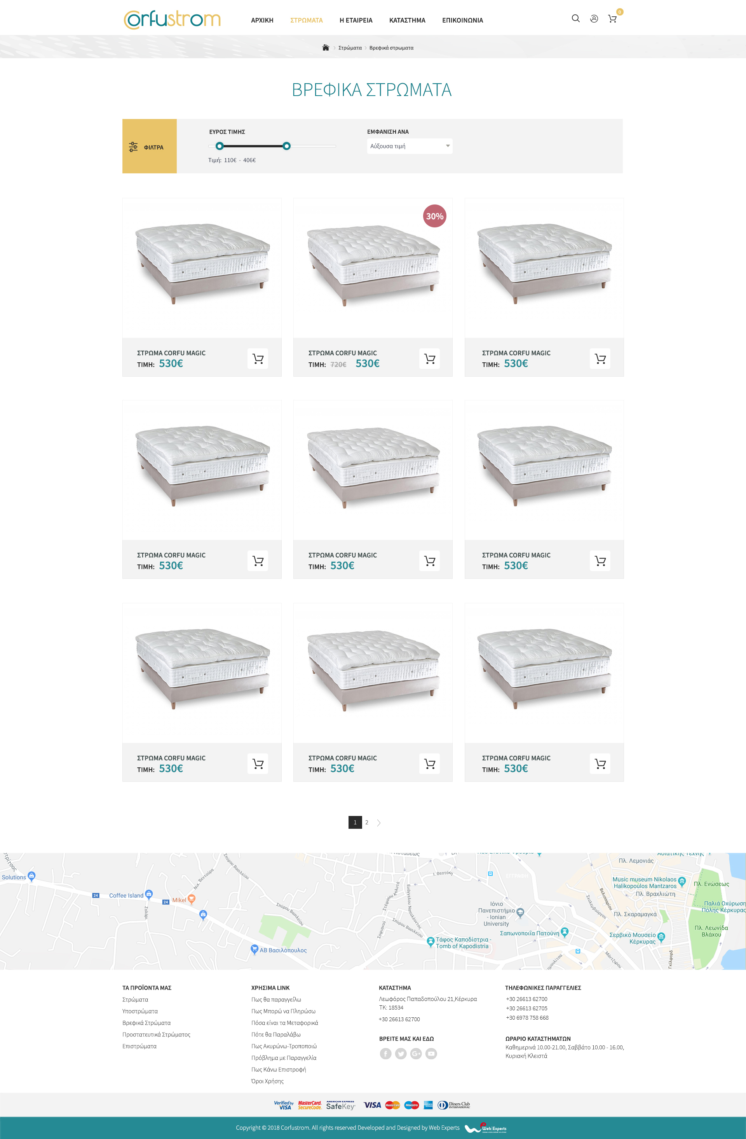Click the home icon in breadcrumb

click(x=326, y=48)
